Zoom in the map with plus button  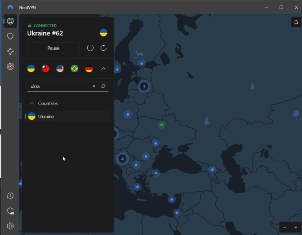[x=296, y=227]
